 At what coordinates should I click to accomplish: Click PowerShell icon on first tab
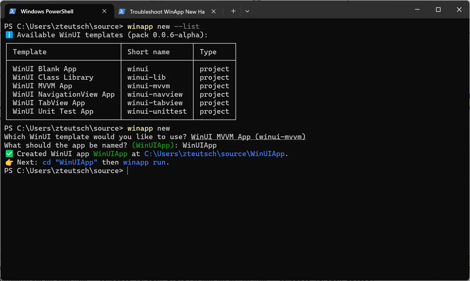pyautogui.click(x=12, y=11)
